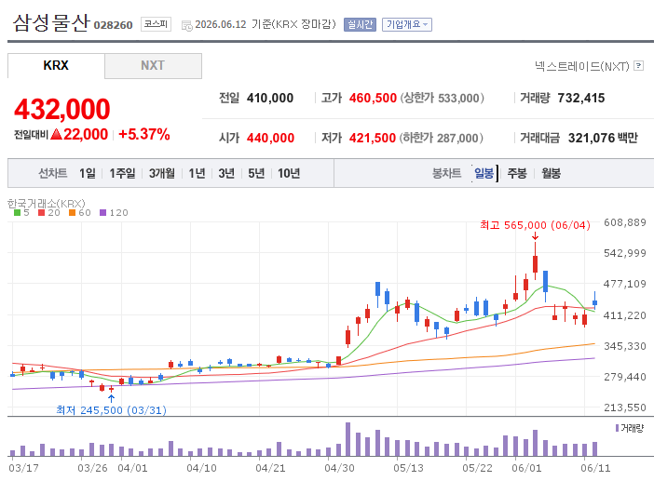Image resolution: width=654 pixels, height=481 pixels.
Task: Click the 최저 245,500 (03/31) chart label
Action: pos(112,410)
